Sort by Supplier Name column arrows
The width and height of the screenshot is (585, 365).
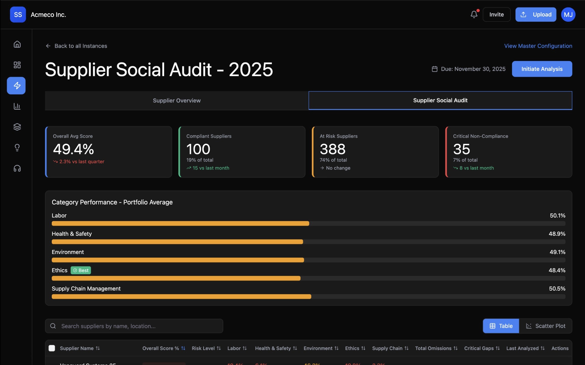(x=98, y=348)
